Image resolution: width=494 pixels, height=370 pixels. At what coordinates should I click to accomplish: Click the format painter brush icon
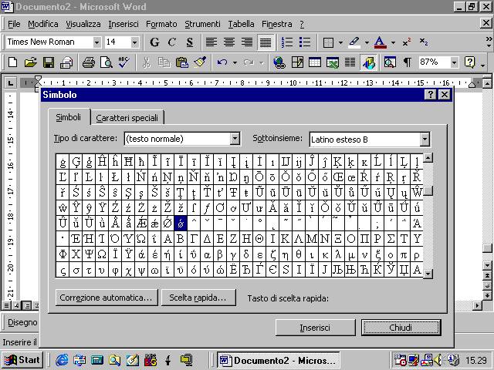pos(200,62)
